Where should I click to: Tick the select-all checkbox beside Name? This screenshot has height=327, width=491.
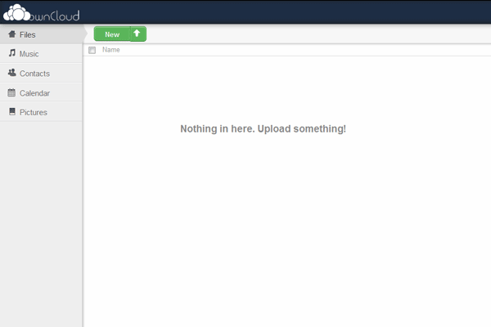tap(92, 51)
